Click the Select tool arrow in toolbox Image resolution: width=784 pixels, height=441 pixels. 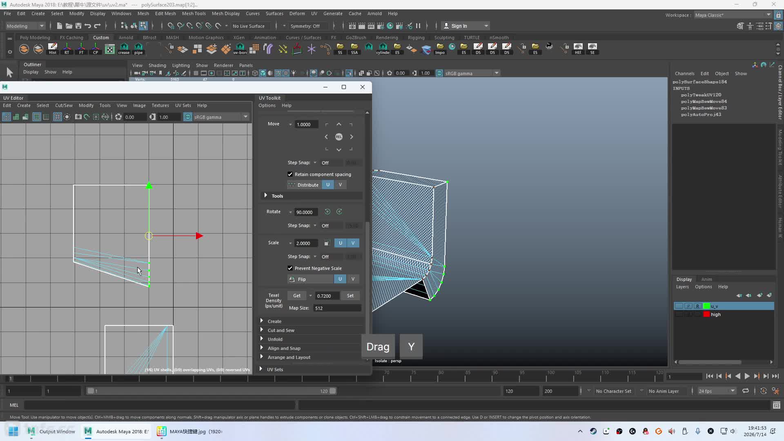[10, 73]
